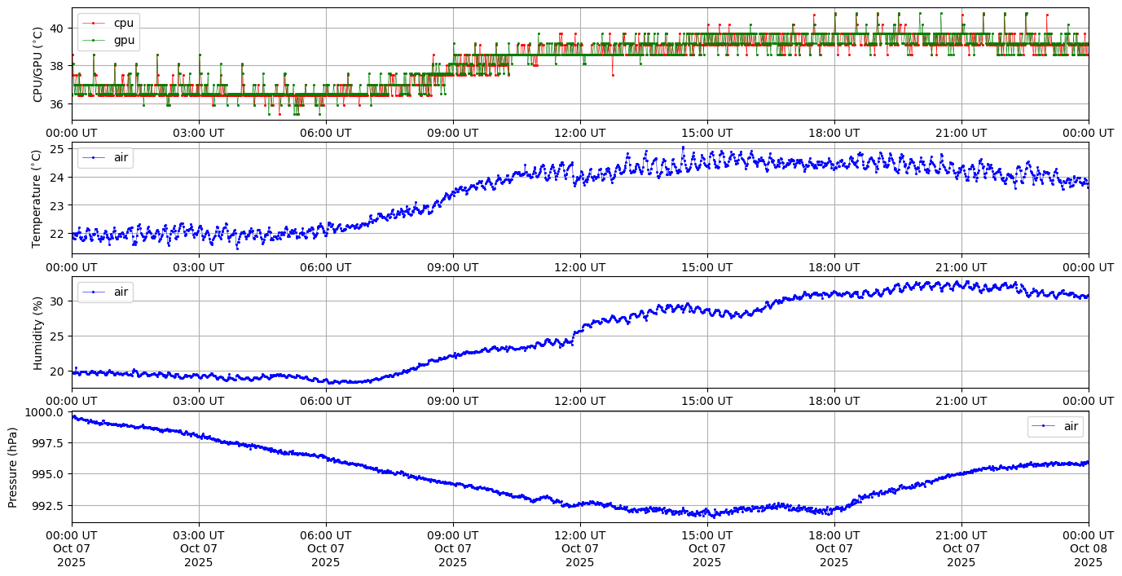Click the CPU/GPU (°C) y-axis label
The width and height of the screenshot is (1122, 576).
pyautogui.click(x=37, y=64)
